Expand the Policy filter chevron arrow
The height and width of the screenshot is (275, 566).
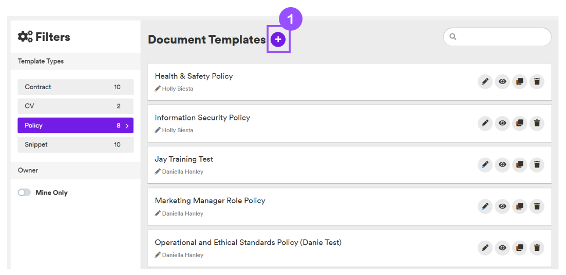point(127,125)
